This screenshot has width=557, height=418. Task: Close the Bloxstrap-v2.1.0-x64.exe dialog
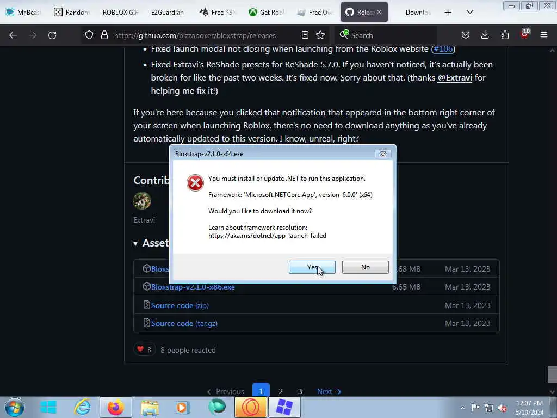point(383,153)
